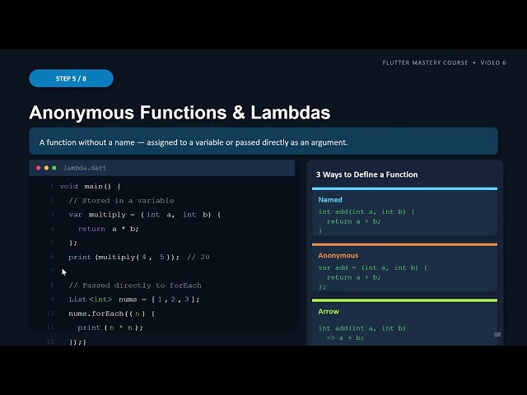
Task: Click line number 7 in the code gutter
Action: pyautogui.click(x=52, y=271)
